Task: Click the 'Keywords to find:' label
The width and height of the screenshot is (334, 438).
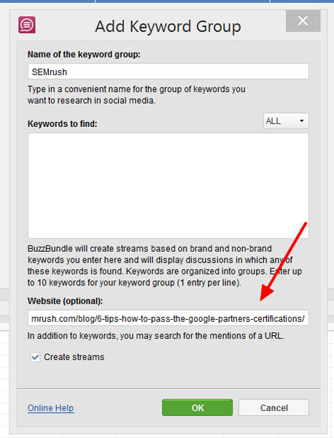Action: [x=62, y=123]
